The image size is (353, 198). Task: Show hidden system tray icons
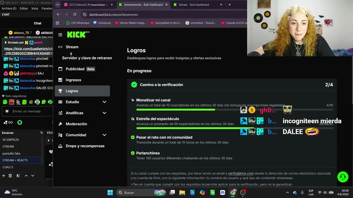pyautogui.click(x=287, y=193)
